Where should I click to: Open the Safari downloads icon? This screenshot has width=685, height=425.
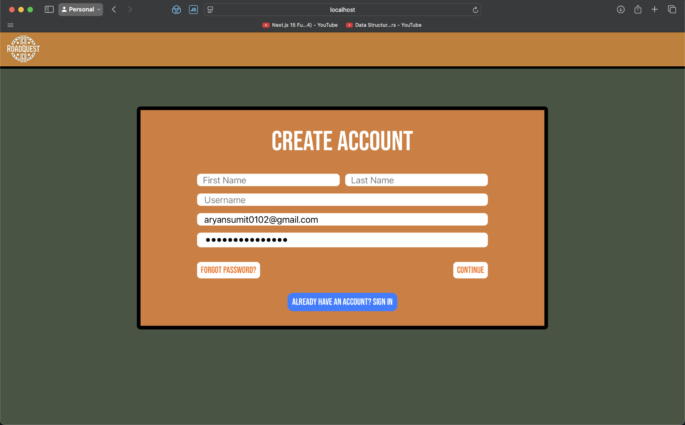[620, 10]
